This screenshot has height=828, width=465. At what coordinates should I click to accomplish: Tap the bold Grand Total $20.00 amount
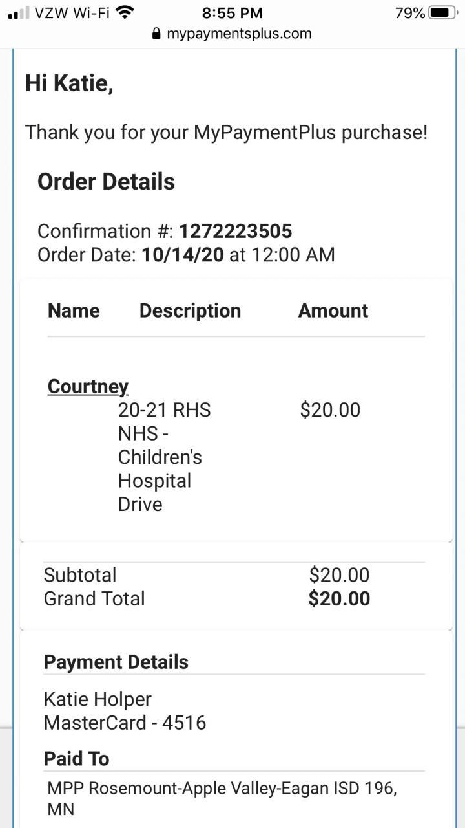(x=339, y=598)
